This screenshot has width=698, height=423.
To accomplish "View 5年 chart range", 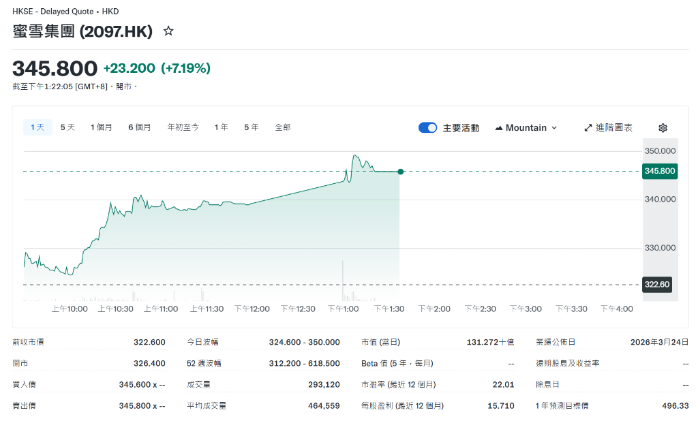I will coord(251,127).
